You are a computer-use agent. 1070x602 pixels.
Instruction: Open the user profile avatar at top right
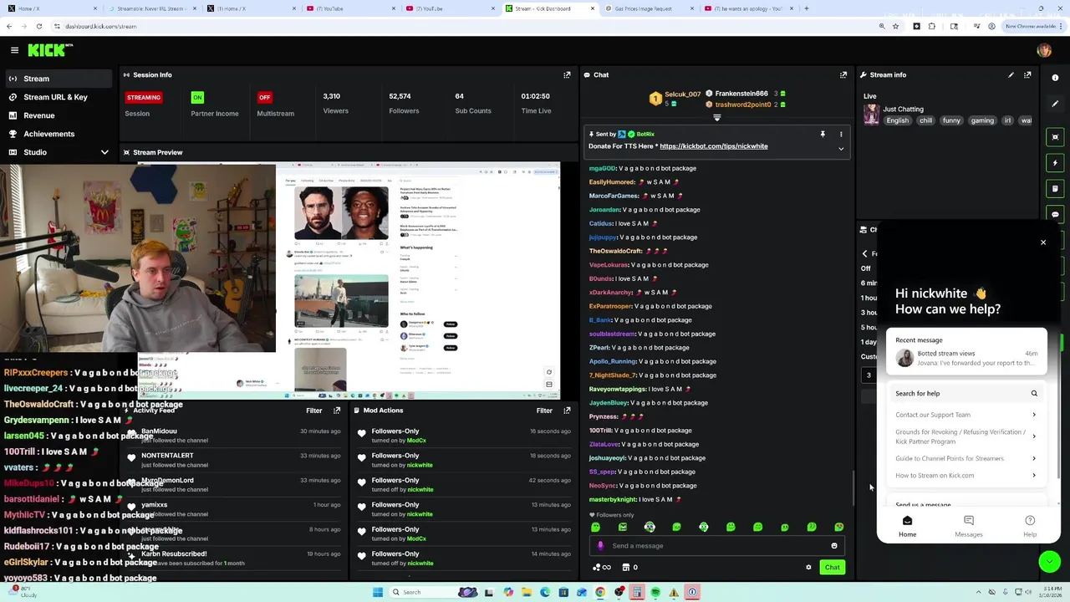(x=1044, y=50)
